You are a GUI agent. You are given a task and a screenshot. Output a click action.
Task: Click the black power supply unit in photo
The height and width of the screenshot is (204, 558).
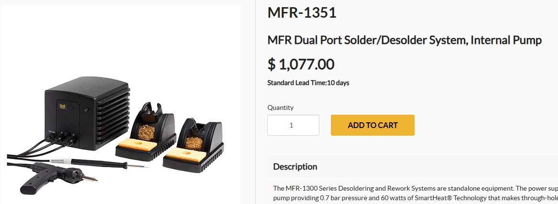[x=87, y=113]
